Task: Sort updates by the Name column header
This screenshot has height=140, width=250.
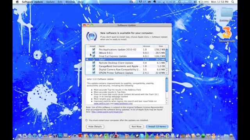Action: click(x=120, y=46)
